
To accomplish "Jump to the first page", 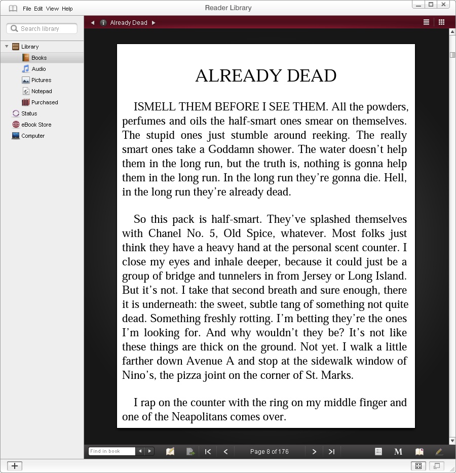I will coord(208,452).
